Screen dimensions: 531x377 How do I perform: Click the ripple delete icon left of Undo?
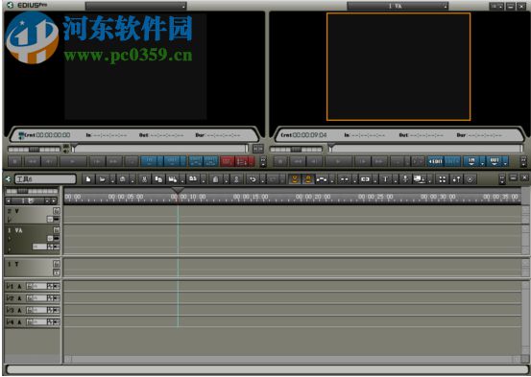[236, 179]
